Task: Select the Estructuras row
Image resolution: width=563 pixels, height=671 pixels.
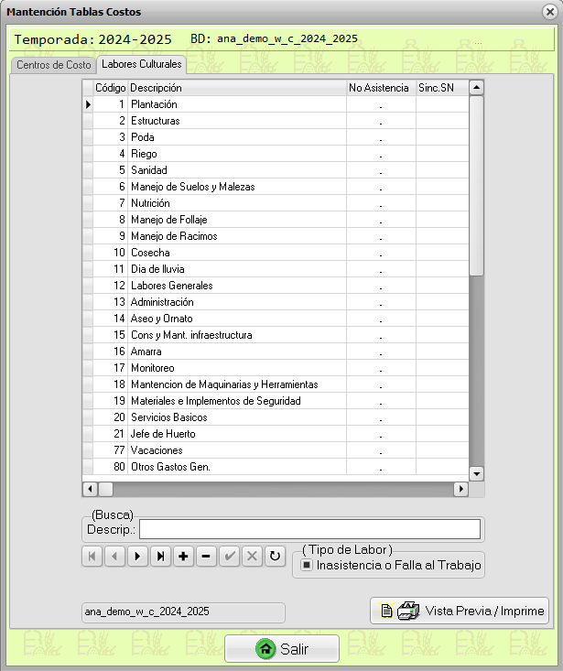Action: coord(276,121)
